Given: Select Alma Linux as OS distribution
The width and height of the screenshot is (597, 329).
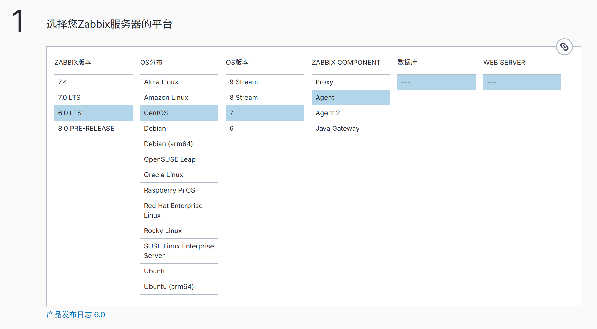Looking at the screenshot, I should point(179,82).
